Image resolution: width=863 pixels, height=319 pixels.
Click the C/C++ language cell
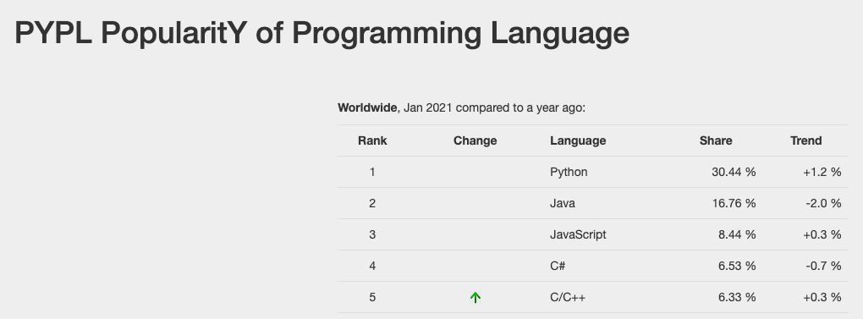click(x=568, y=298)
